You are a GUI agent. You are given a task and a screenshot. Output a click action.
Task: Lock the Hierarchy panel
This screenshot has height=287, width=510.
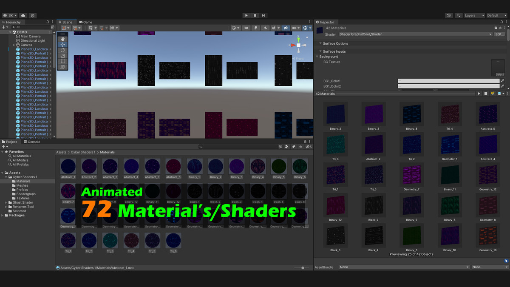point(48,22)
